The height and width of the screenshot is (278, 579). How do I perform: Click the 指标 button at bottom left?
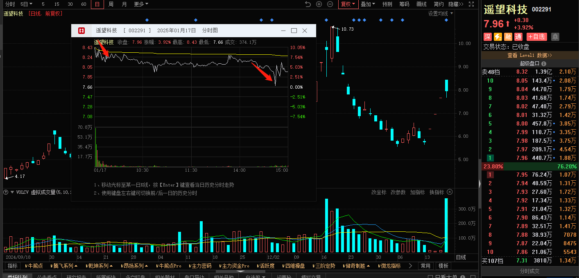point(13,266)
